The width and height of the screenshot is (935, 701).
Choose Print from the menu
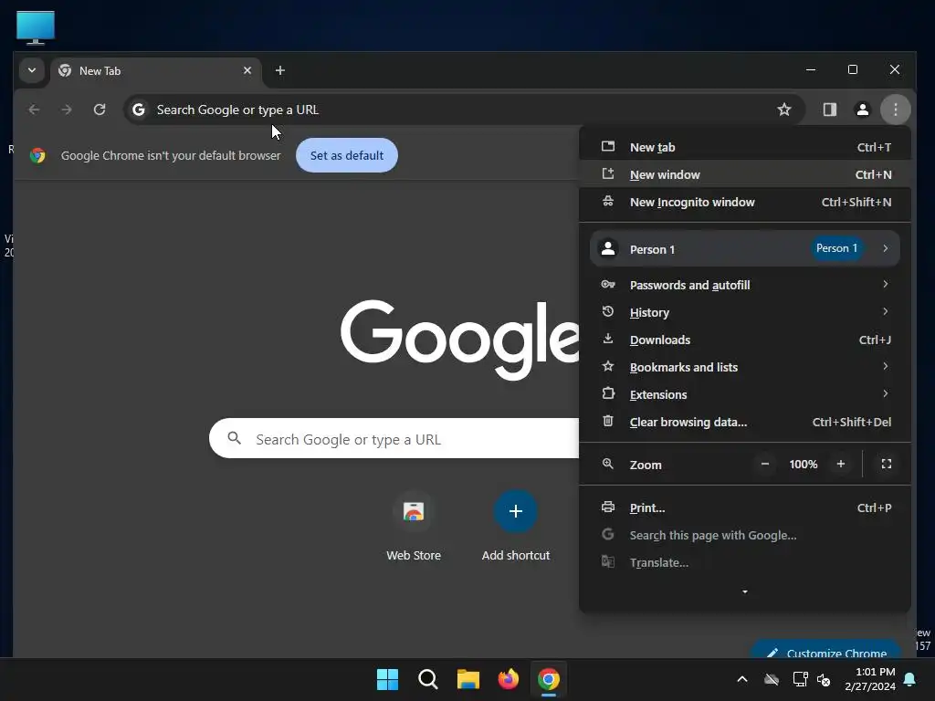(745, 507)
